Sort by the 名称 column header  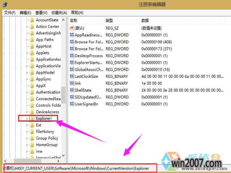pos(86,21)
